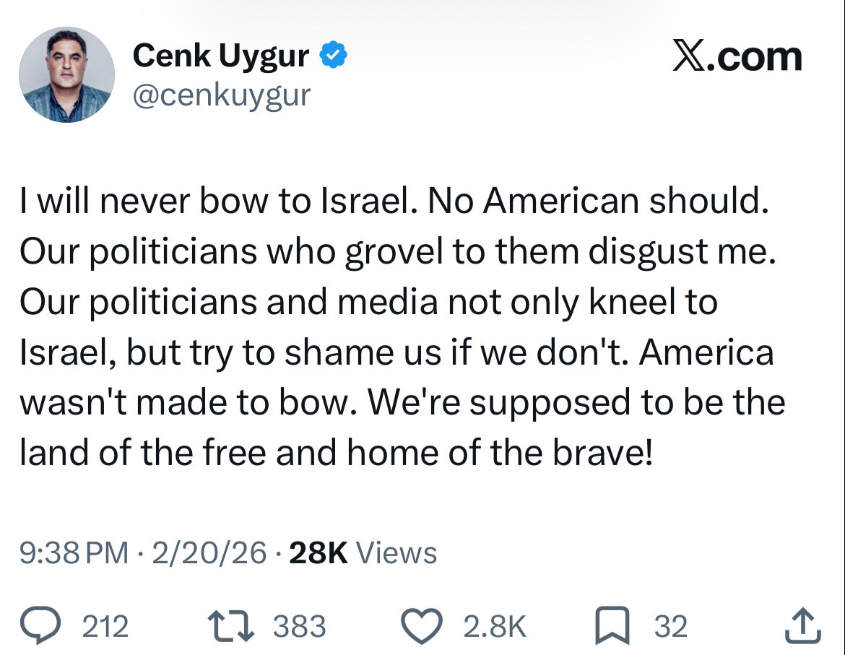
Task: Open Cenk Uygur's profile photo
Action: tap(66, 75)
